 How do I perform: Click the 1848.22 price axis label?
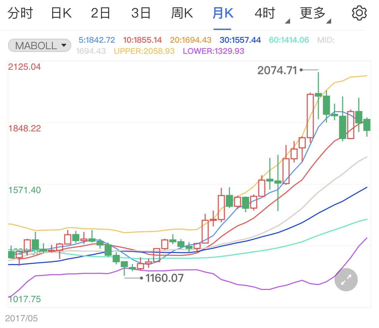coord(24,128)
